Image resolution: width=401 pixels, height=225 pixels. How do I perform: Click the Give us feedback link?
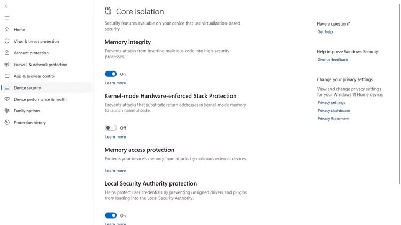click(x=333, y=60)
